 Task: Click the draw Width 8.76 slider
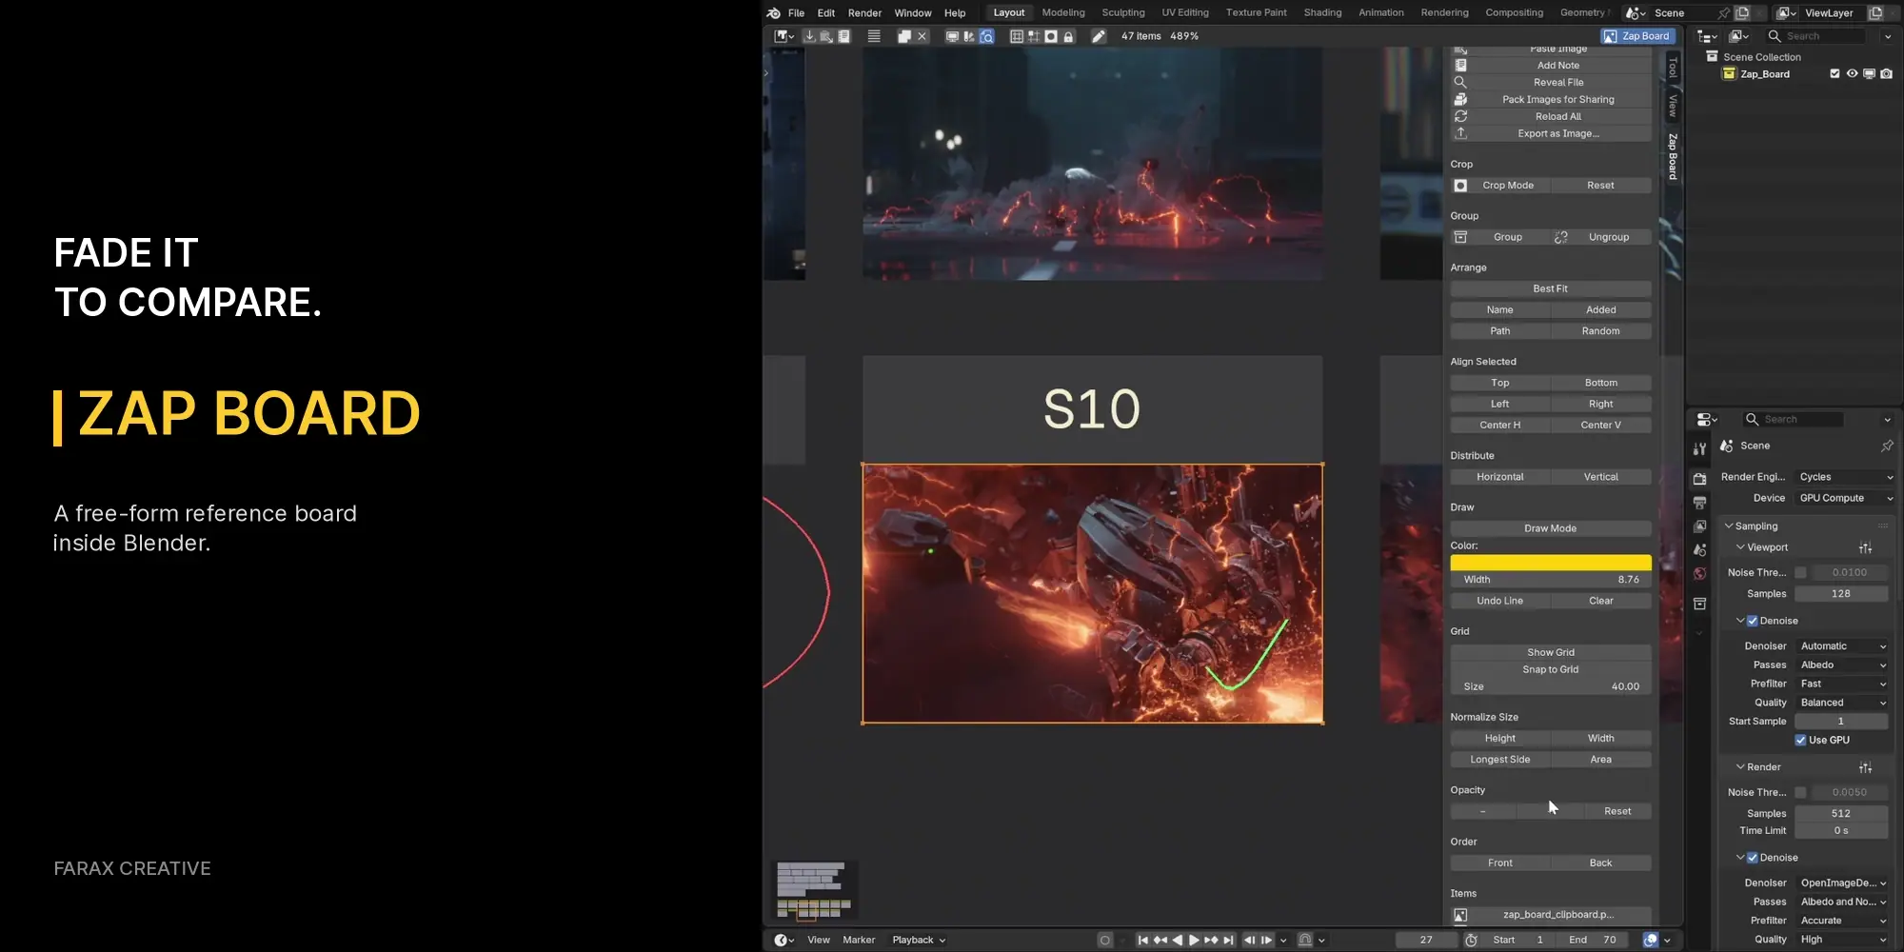pyautogui.click(x=1551, y=580)
